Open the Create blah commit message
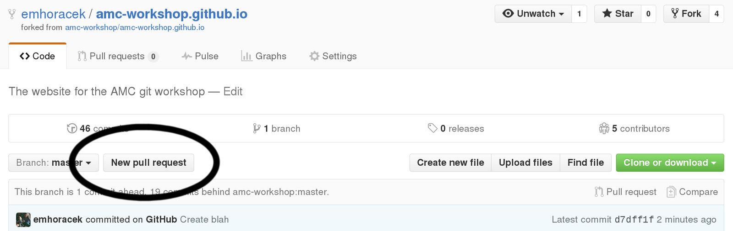 (204, 220)
